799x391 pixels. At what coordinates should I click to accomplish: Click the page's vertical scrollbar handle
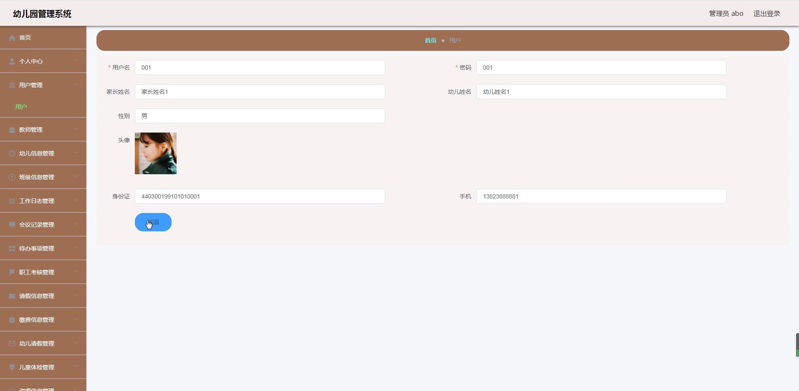tap(797, 345)
